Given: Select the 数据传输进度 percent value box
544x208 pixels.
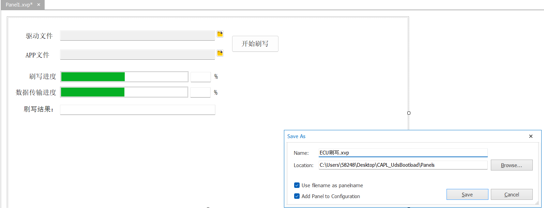Looking at the screenshot, I should (x=200, y=92).
